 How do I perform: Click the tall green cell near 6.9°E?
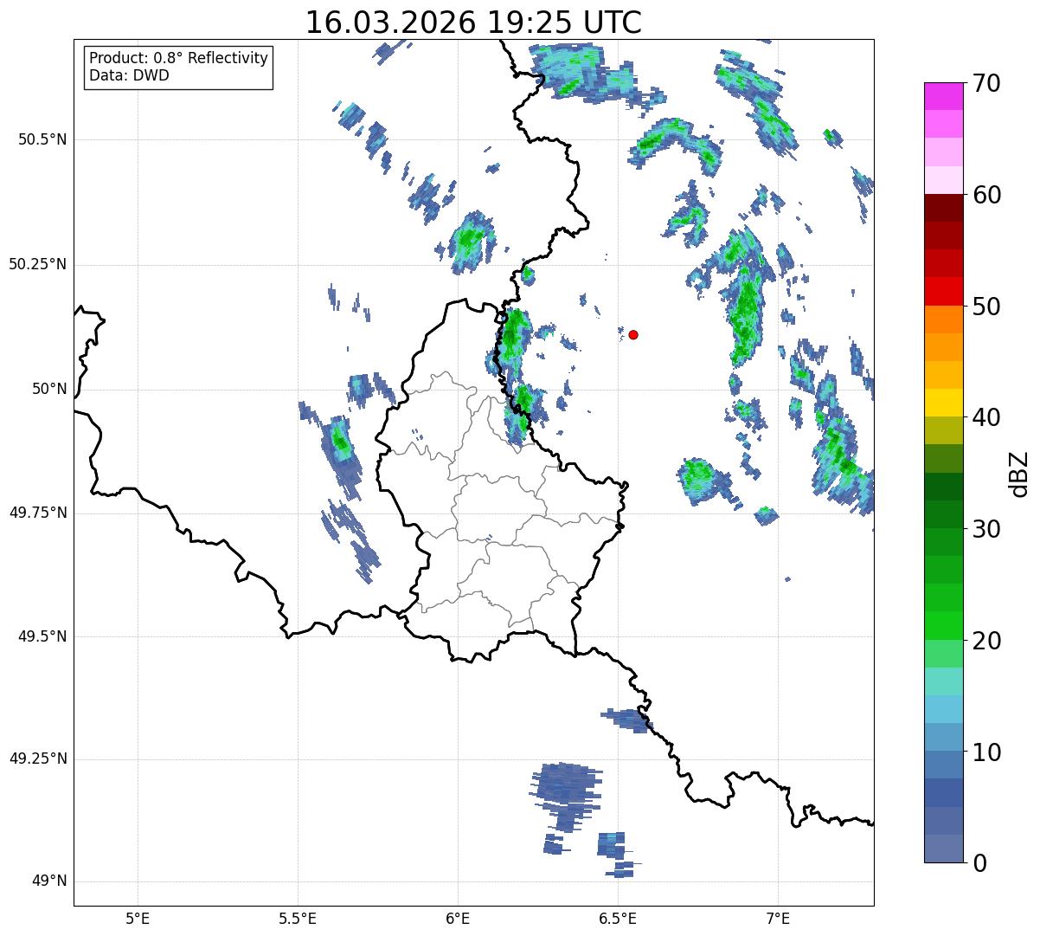(746, 307)
